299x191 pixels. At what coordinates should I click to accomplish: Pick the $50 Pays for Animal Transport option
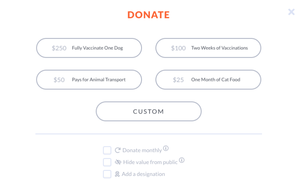point(89,80)
